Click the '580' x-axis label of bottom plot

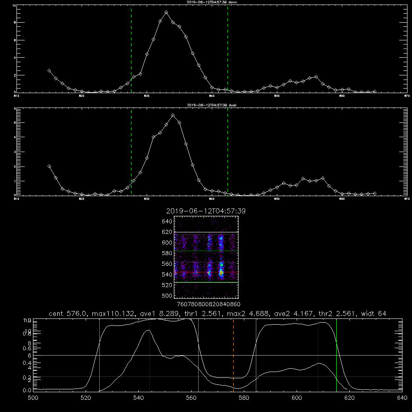[244, 398]
